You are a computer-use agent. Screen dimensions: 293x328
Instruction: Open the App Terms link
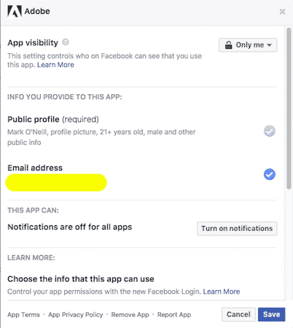23,315
